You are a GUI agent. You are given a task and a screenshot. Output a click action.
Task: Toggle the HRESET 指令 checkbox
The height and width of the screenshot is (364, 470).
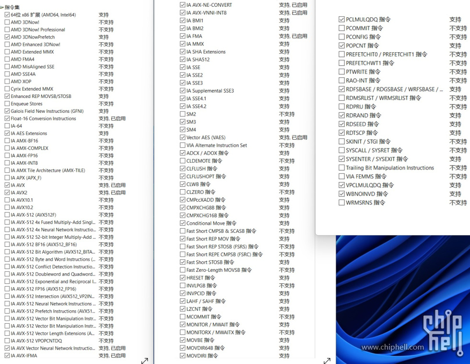pyautogui.click(x=183, y=278)
